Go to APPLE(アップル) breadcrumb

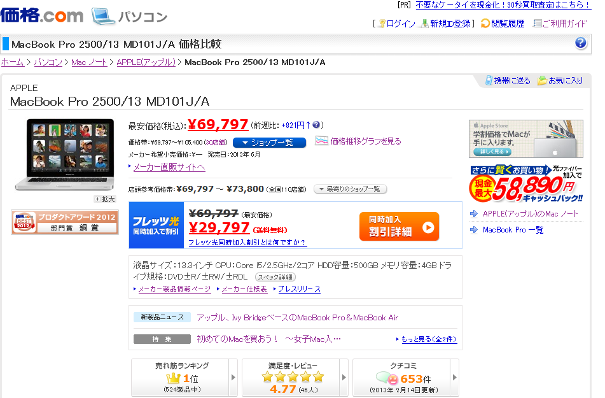[146, 62]
